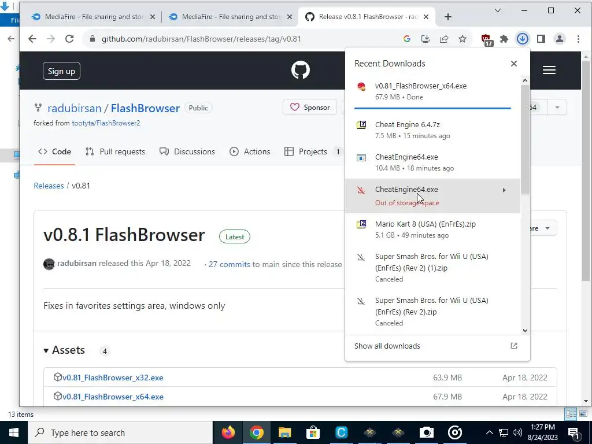Click the install app icon in address bar
The image size is (592, 444).
pyautogui.click(x=425, y=39)
